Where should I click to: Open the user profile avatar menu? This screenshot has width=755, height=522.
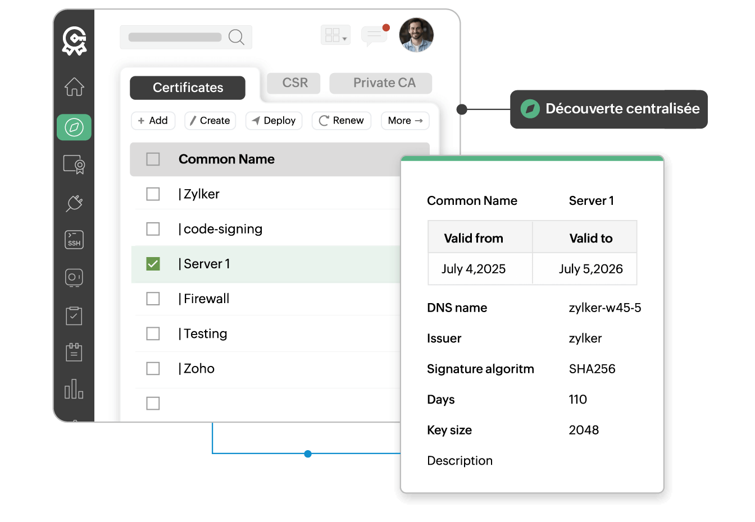click(x=416, y=35)
